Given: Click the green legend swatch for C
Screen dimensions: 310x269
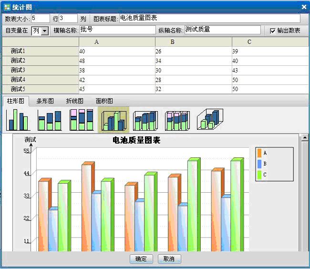Looking at the screenshot, I should 259,175.
